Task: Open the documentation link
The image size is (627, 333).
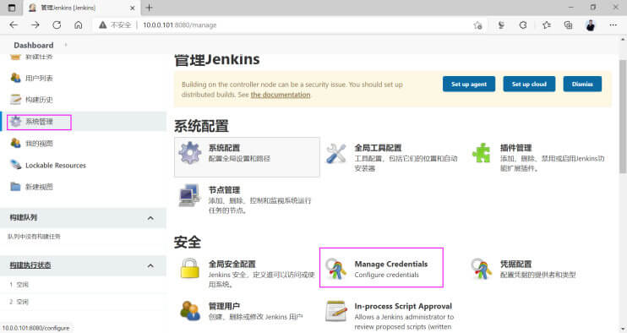Action: point(281,95)
